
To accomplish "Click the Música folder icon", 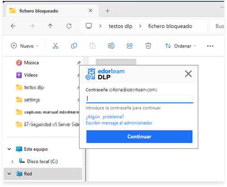I will (19, 62).
